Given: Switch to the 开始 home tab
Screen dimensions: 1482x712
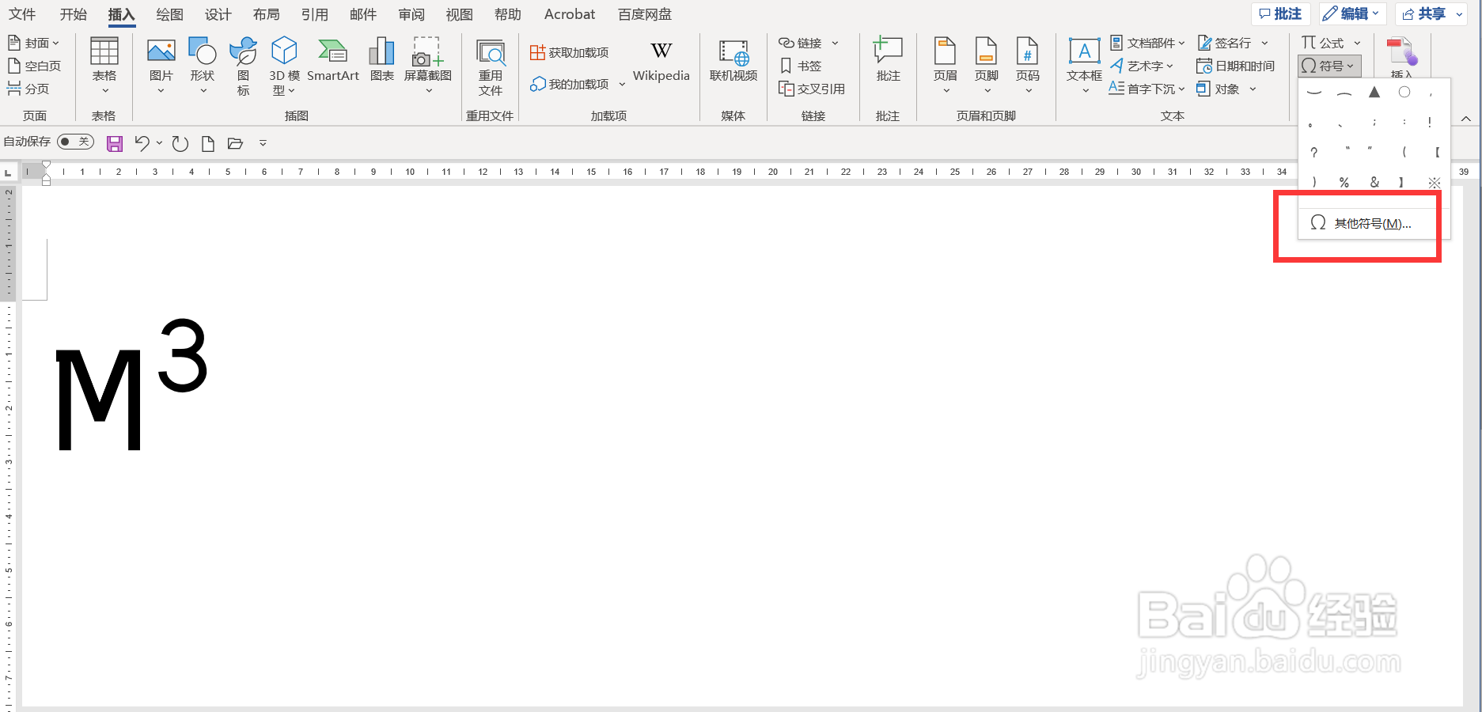Looking at the screenshot, I should click(73, 14).
